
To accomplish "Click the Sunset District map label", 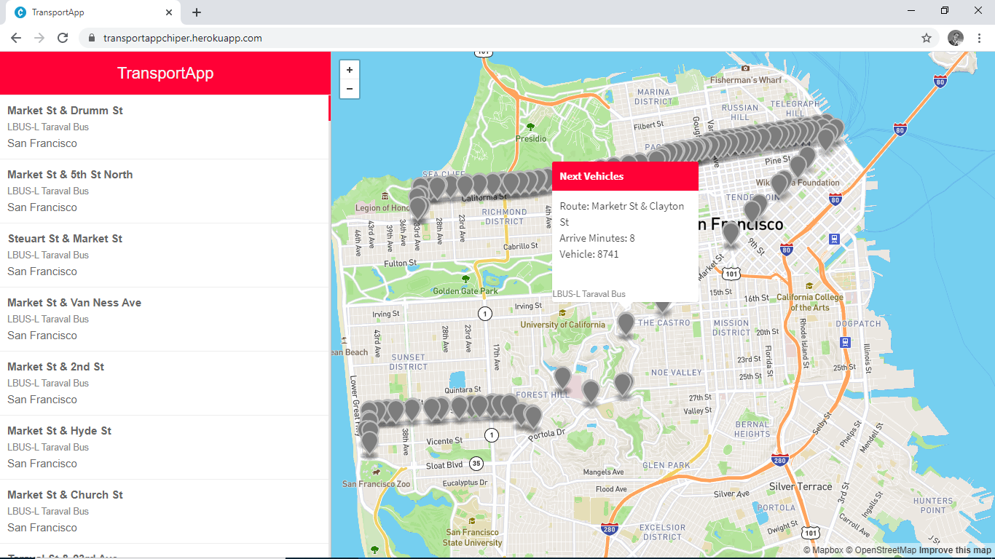I will (408, 362).
